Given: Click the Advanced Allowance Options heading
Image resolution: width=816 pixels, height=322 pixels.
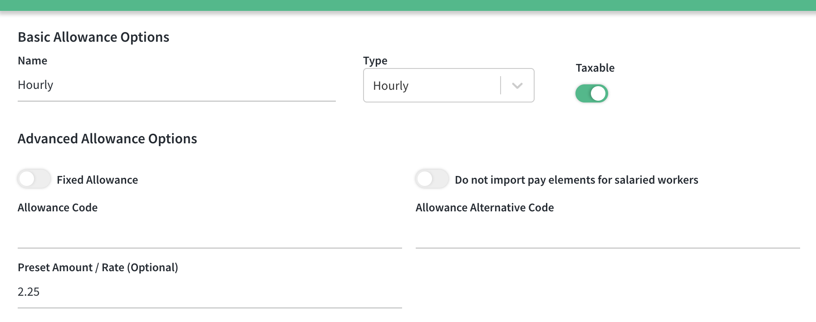Looking at the screenshot, I should 107,139.
